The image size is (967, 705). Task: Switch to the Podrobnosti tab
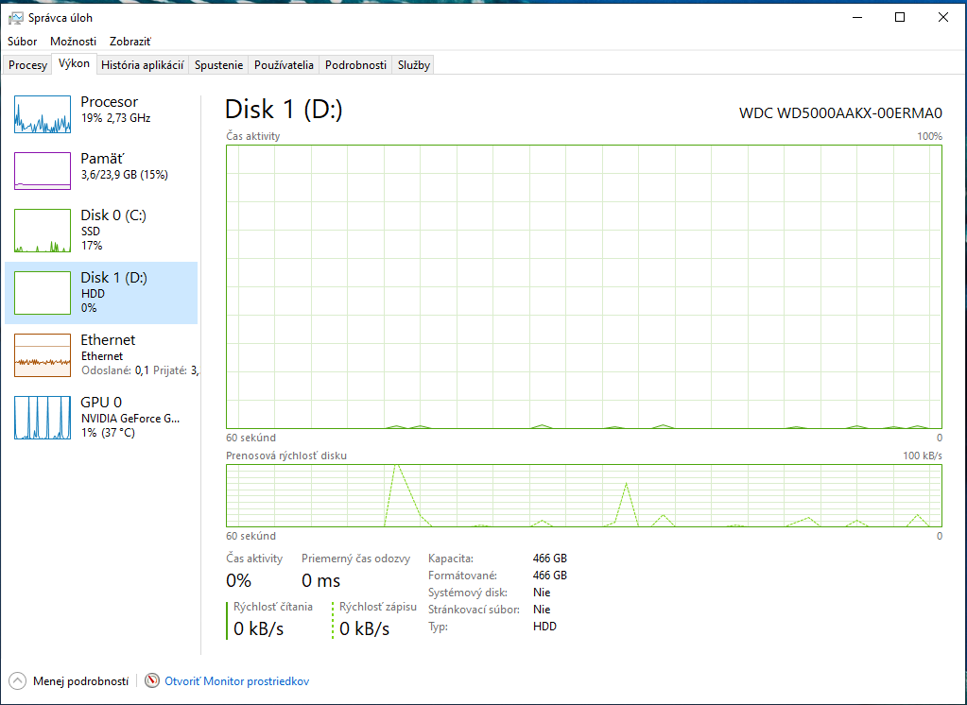[x=355, y=65]
